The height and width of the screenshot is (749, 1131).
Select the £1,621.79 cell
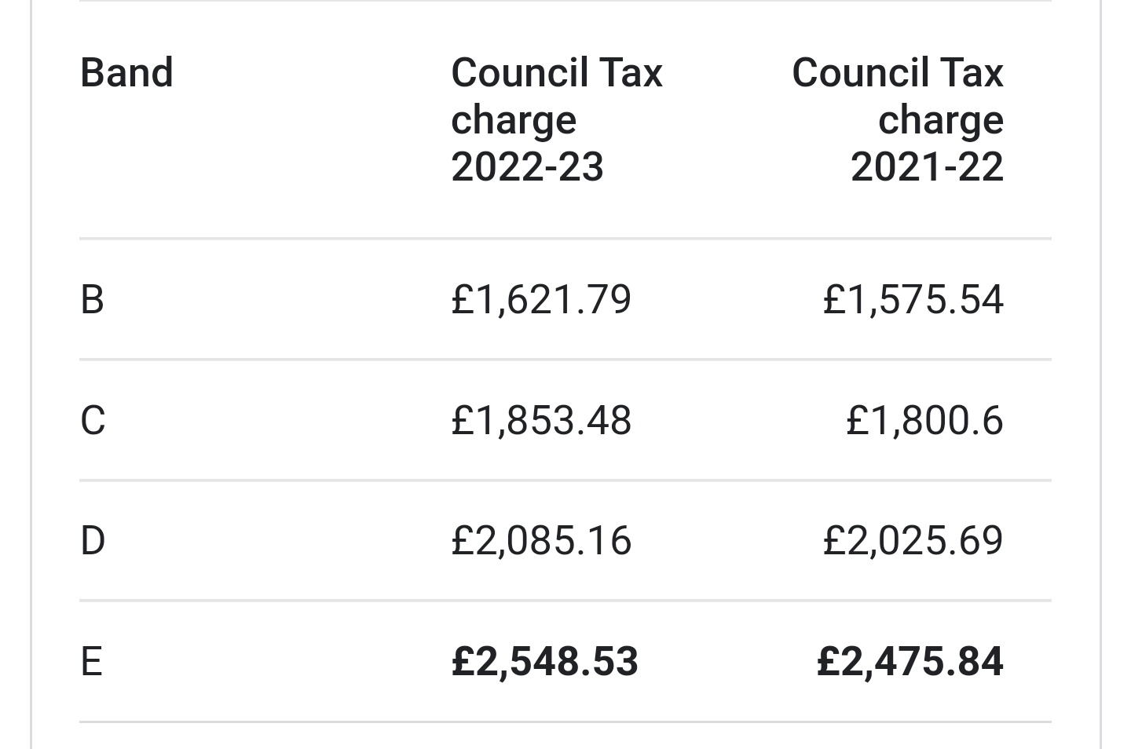tap(541, 300)
